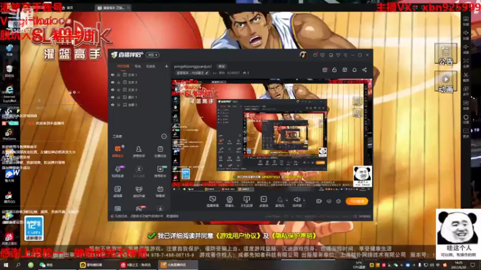
Task: Lock the 全屏 1 source layer
Action: [118, 104]
